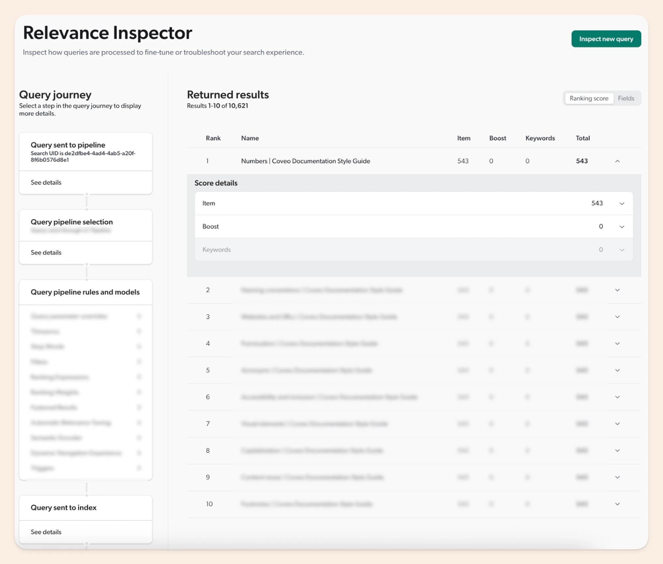
Task: Collapse the rank 1 result row chevron
Action: (x=617, y=161)
